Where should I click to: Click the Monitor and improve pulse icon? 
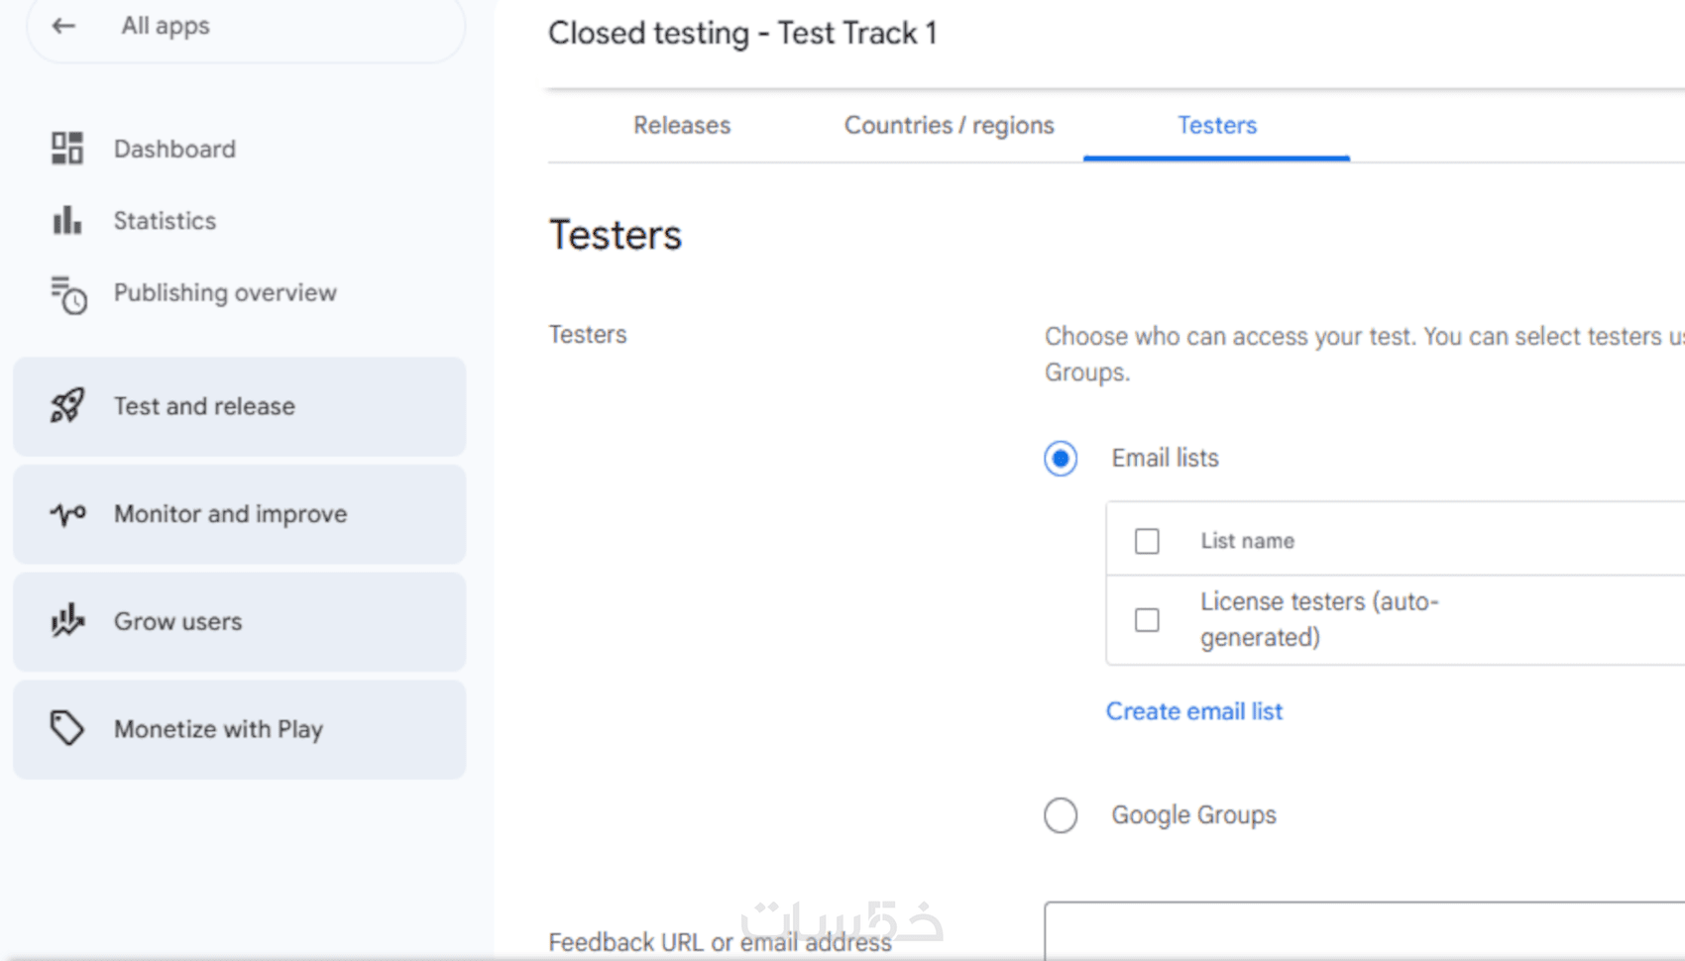tap(67, 514)
